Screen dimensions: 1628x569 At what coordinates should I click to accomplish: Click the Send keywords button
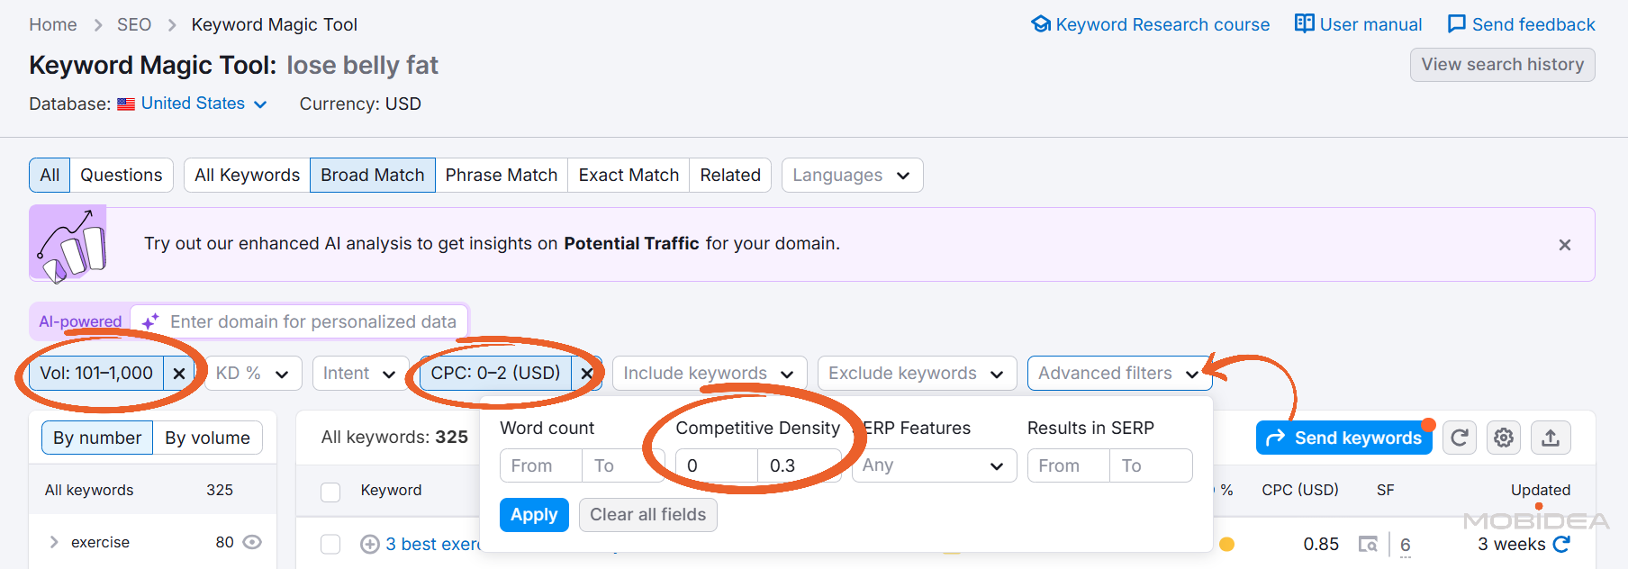coord(1343,438)
